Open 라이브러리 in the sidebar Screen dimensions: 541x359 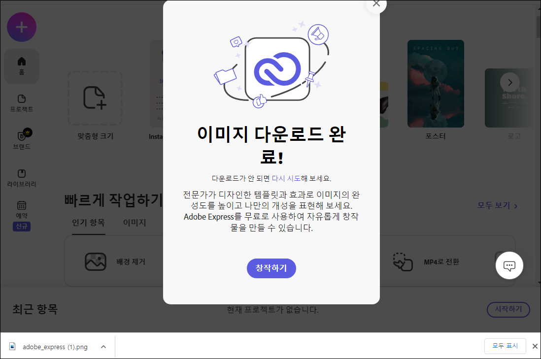coord(22,178)
